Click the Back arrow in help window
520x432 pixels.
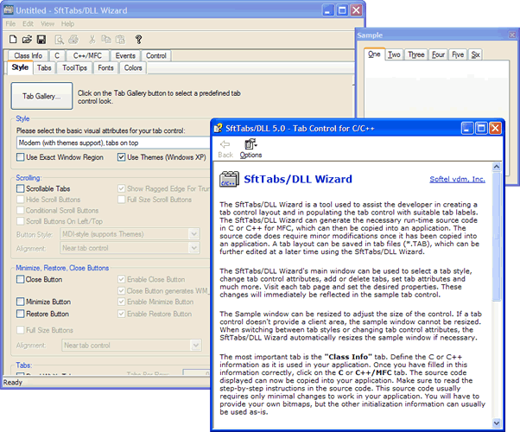[225, 149]
